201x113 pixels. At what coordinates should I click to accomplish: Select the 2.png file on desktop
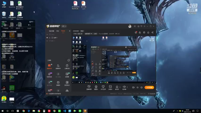(12, 100)
